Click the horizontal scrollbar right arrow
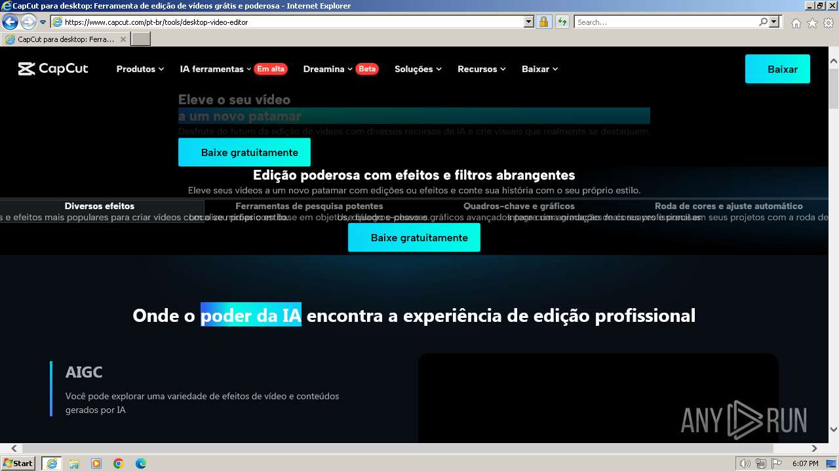Viewport: 839px width, 472px height. tap(815, 448)
